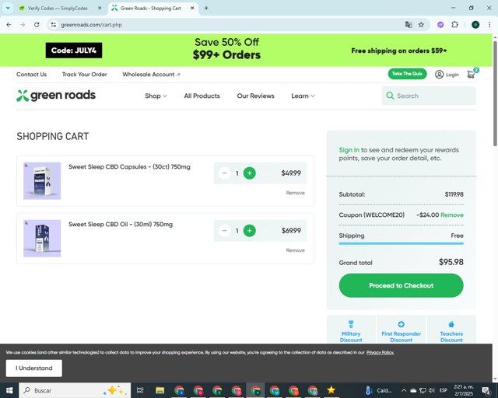Click the Green Roads logo
The height and width of the screenshot is (398, 498).
tap(56, 95)
